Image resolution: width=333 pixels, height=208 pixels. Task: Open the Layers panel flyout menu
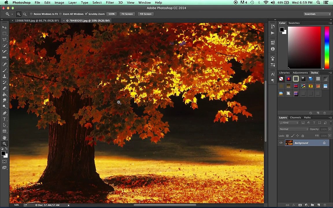pos(330,117)
